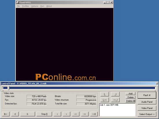
Task: Click the FlasKMPEG title bar app icon
Action: pos(18,2)
